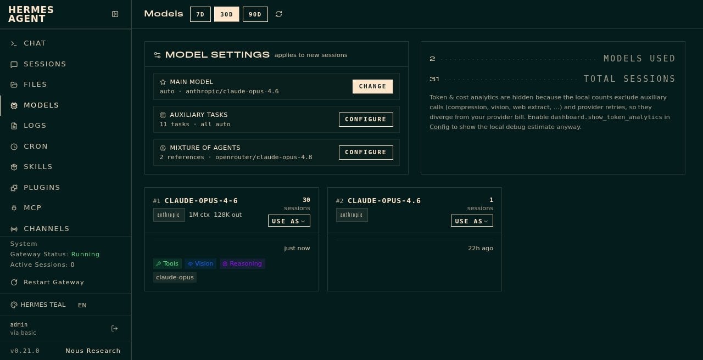Click the claude-opus family tag

pyautogui.click(x=175, y=277)
